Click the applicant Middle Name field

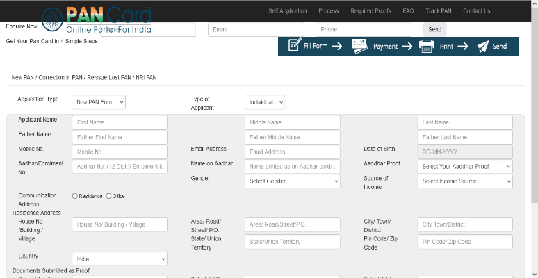[x=293, y=122]
